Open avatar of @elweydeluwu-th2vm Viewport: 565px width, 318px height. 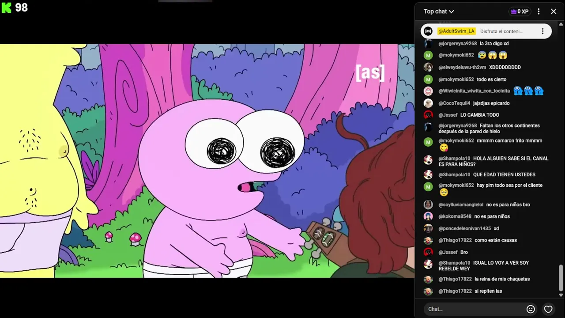(428, 67)
